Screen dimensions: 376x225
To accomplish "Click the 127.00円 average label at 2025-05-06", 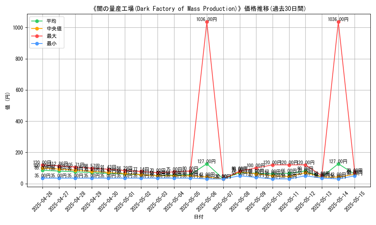I will point(207,161).
